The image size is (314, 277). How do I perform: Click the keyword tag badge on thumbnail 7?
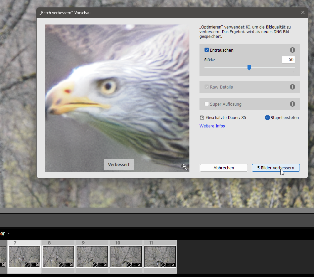pyautogui.click(x=28, y=265)
